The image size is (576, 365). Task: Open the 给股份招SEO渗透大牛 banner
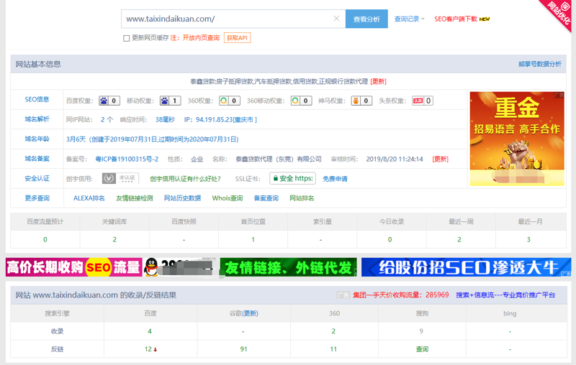click(x=466, y=267)
